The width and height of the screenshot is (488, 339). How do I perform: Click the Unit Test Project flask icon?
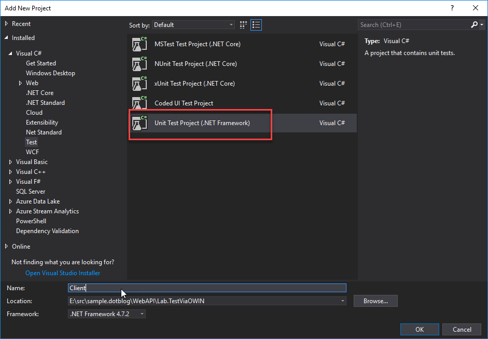[x=140, y=123]
